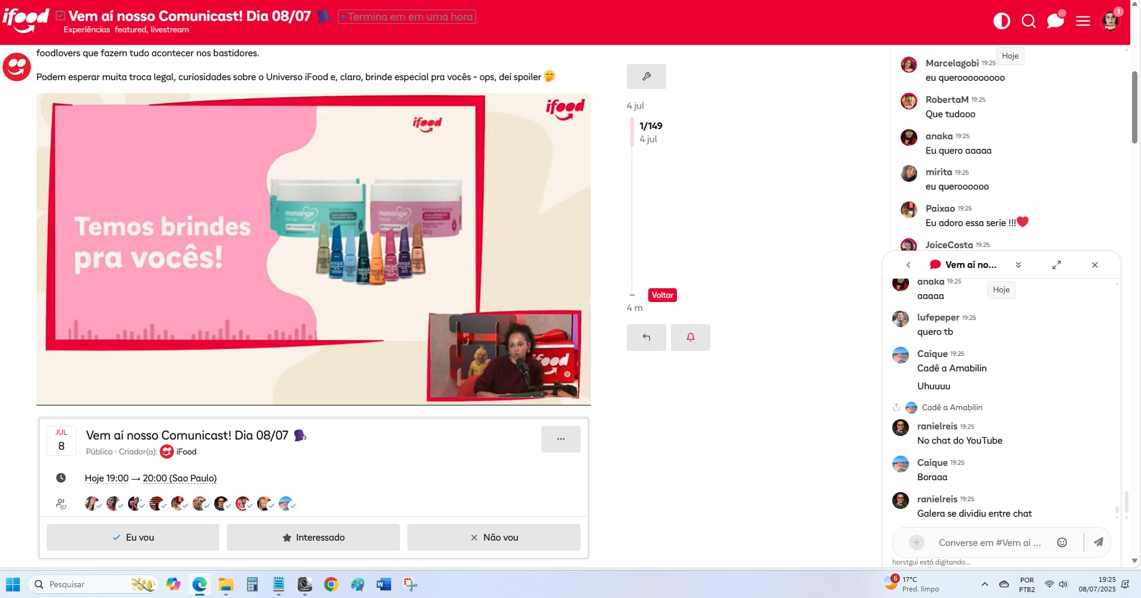This screenshot has height=598, width=1141.
Task: Open the user profile avatar menu
Action: (x=1111, y=21)
